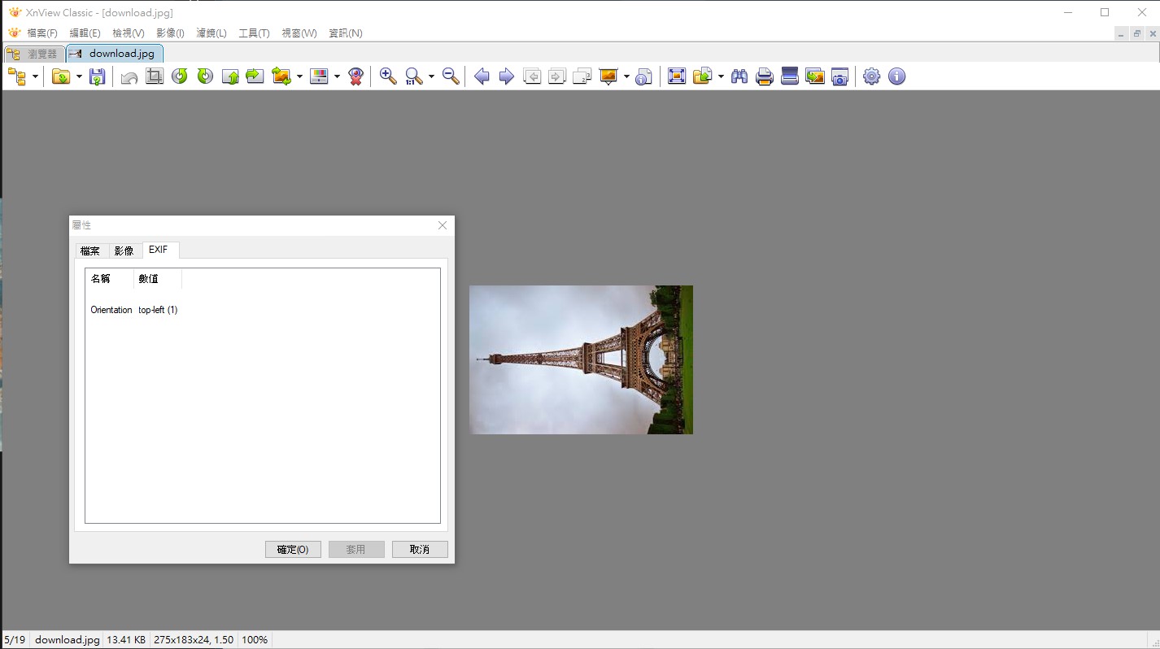1160x649 pixels.
Task: Open the 視窗(W) menu
Action: tap(299, 33)
